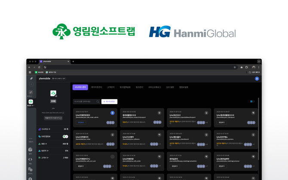The width and height of the screenshot is (288, 180).
Task: Click the browser back arrow
Action: click(29, 67)
